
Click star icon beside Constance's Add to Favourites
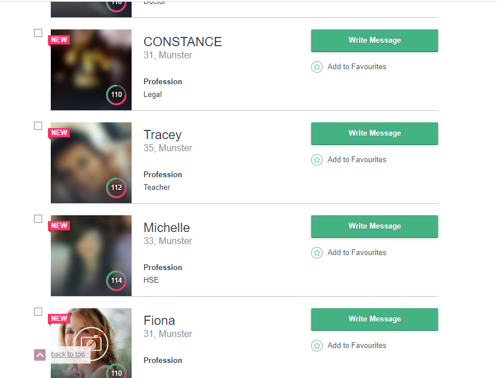[317, 67]
